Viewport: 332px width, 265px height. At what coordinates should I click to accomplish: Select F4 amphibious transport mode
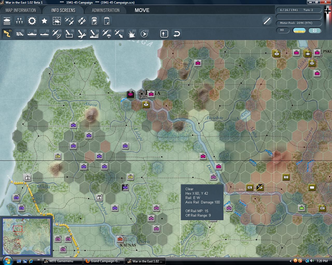pos(44,34)
